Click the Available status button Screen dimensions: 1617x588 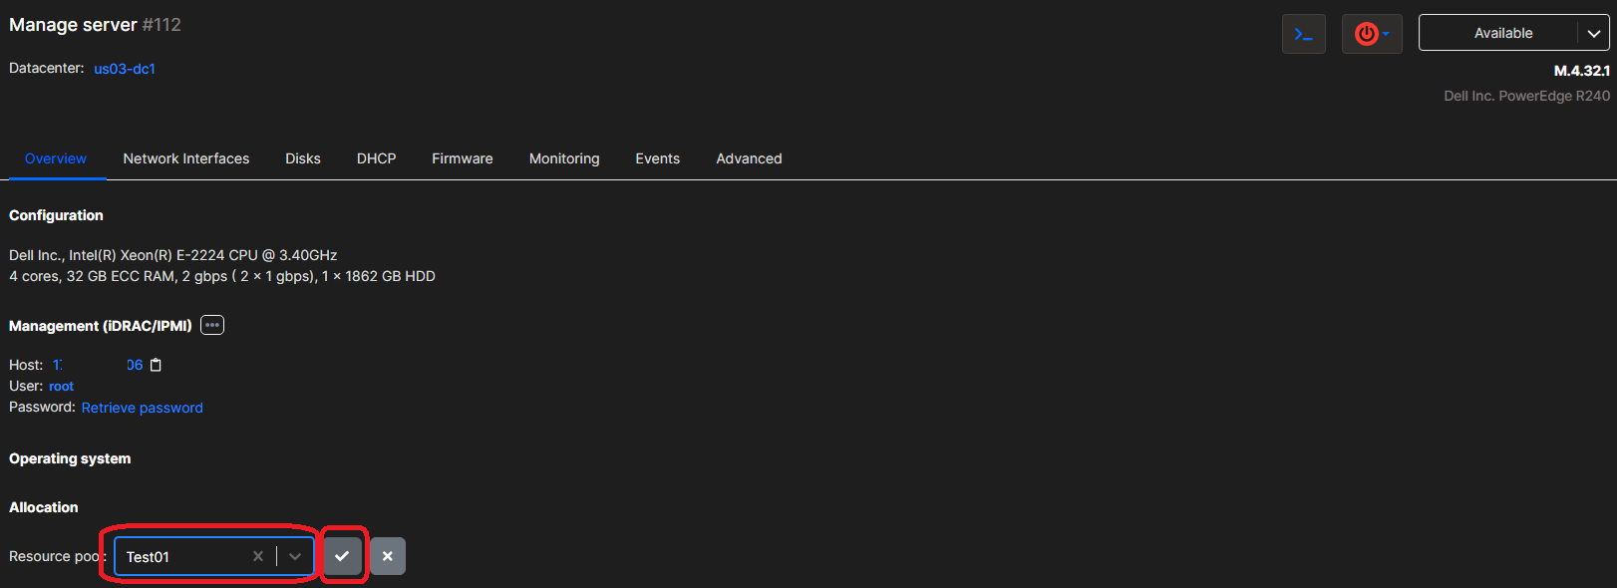[x=1501, y=33]
